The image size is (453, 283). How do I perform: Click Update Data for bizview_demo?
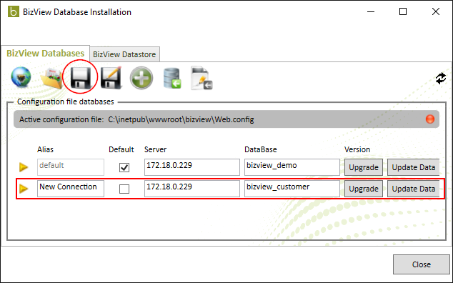click(x=413, y=167)
